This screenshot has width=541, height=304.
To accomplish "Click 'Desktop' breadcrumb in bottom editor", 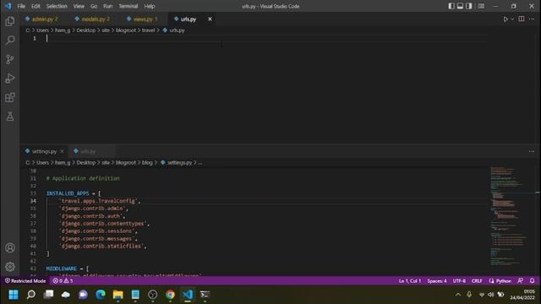I will point(86,163).
